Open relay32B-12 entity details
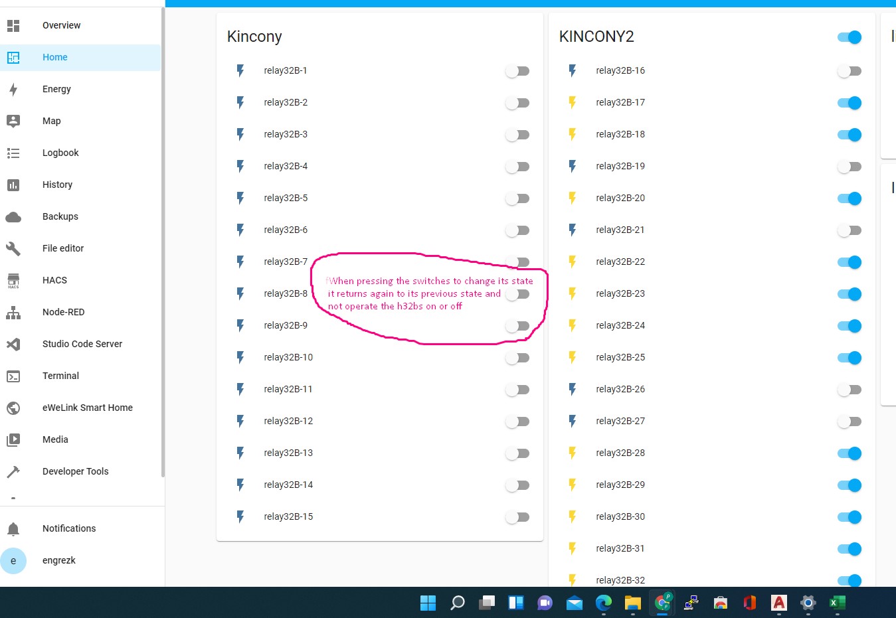Screen dimensions: 896x618 point(288,421)
